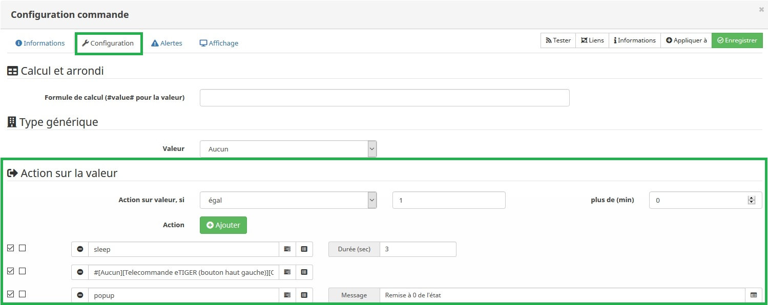Open keyword selector icon for sleep row
This screenshot has height=305, width=768.
point(287,249)
